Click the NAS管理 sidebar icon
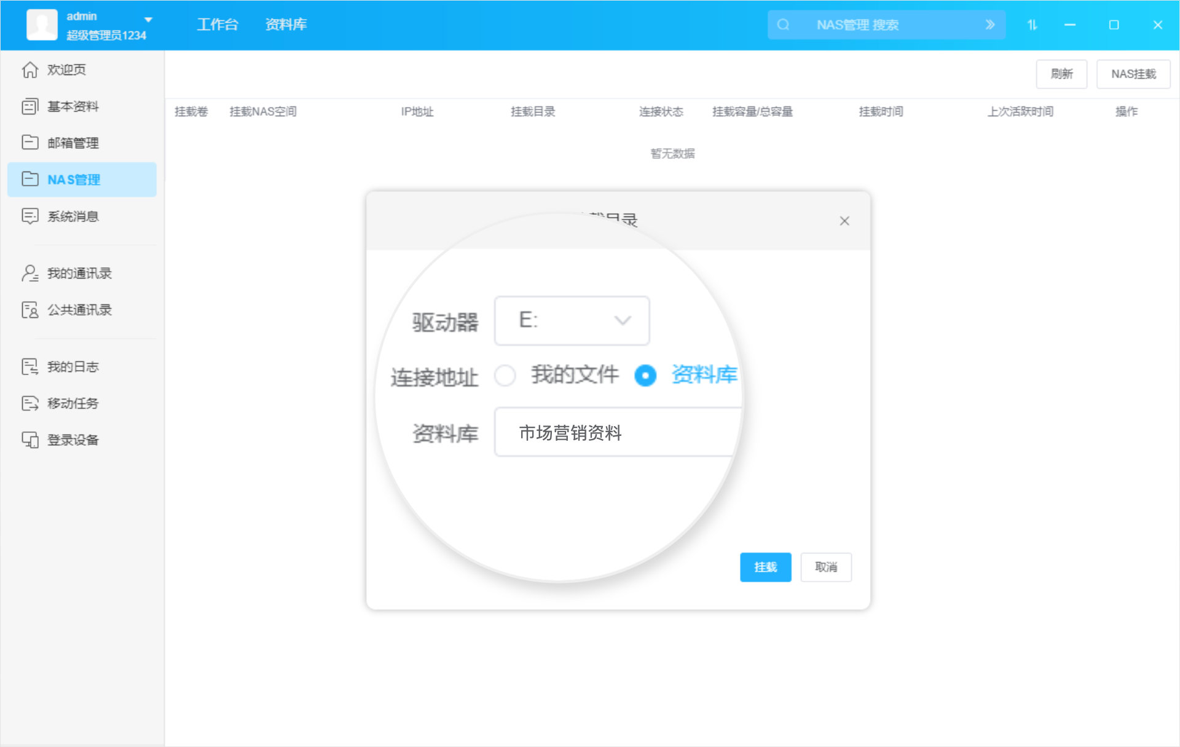The image size is (1180, 747). [30, 179]
